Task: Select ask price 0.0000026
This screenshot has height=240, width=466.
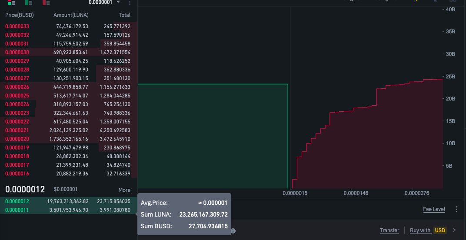Action: (x=17, y=87)
